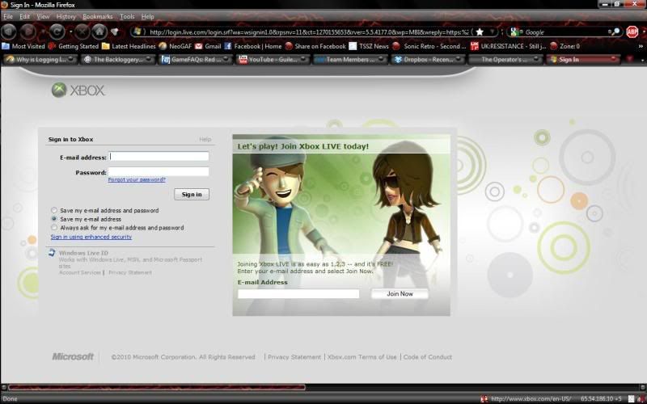Switch to the YouTube - Guile tab

coord(273,59)
